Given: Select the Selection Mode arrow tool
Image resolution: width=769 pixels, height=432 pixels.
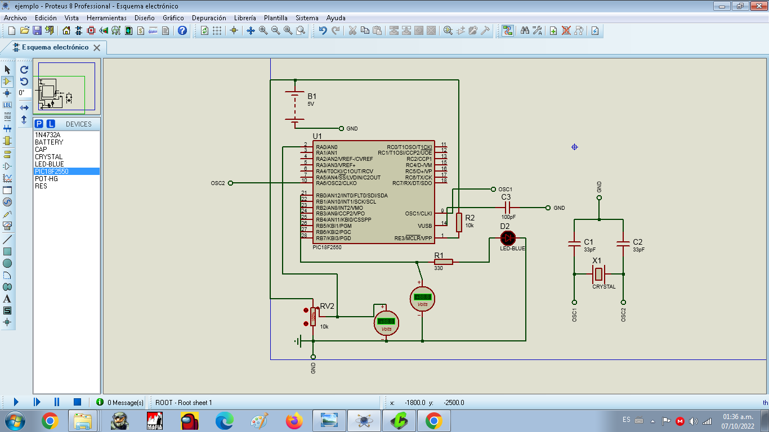Looking at the screenshot, I should click(7, 69).
